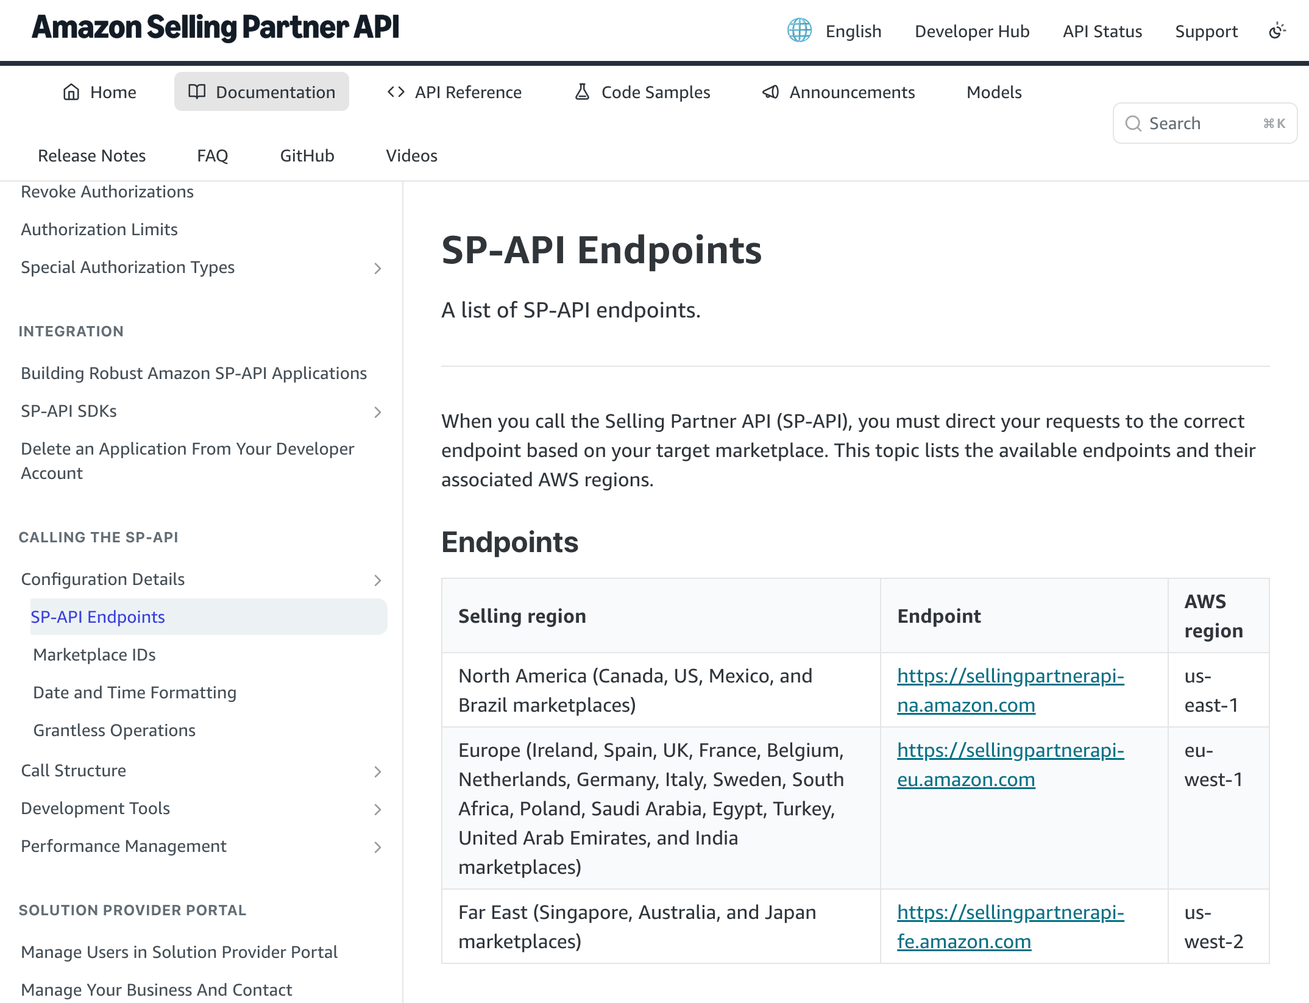This screenshot has height=1003, width=1309.
Task: Expand the Call Structure chevron
Action: point(378,771)
